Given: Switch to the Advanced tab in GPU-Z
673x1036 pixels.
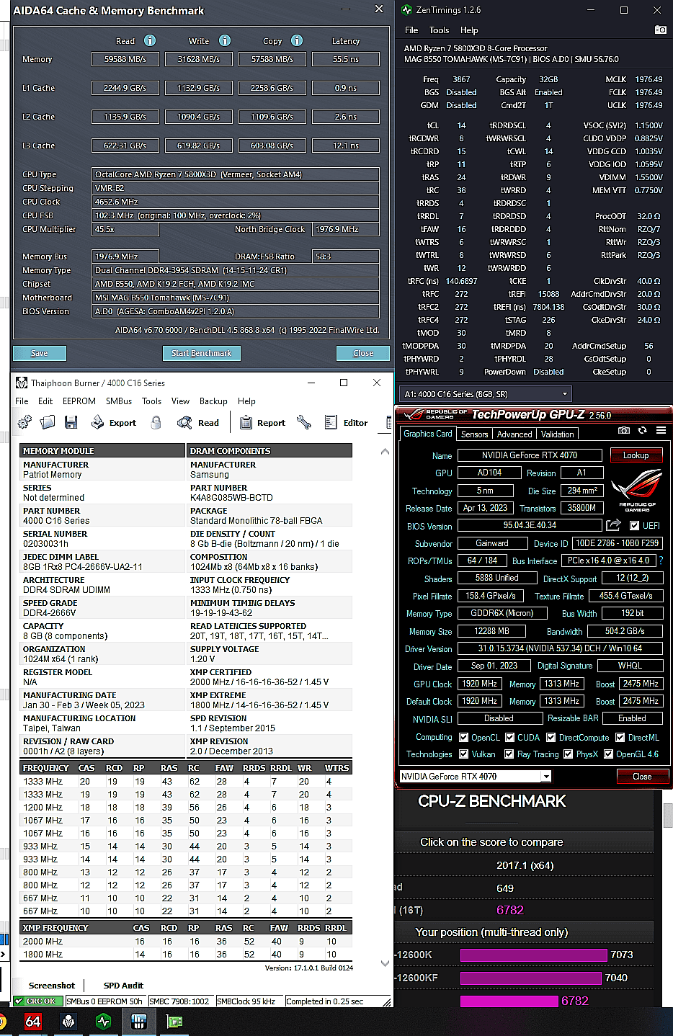Looking at the screenshot, I should pos(514,434).
